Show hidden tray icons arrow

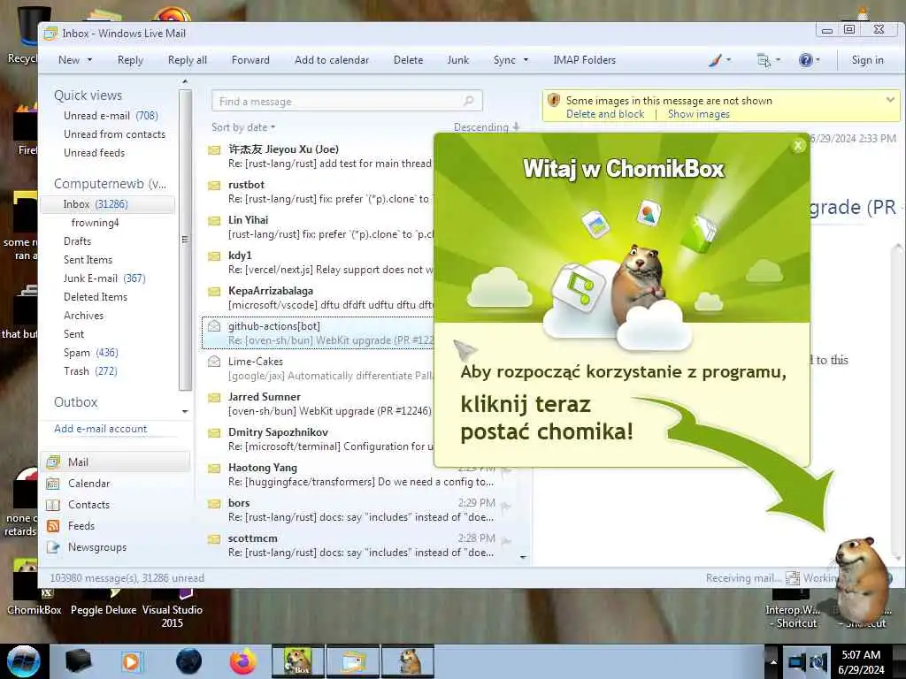tap(773, 661)
